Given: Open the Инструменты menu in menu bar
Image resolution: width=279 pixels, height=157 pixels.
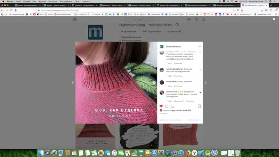Looking at the screenshot, I should pyautogui.click(x=66, y=1).
